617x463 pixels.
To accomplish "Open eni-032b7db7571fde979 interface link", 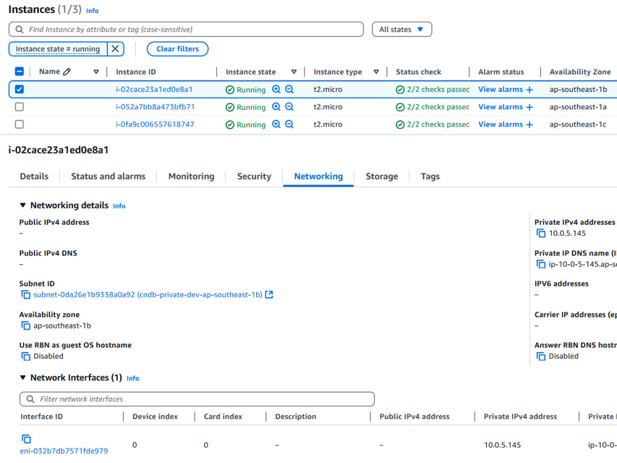I will [64, 451].
